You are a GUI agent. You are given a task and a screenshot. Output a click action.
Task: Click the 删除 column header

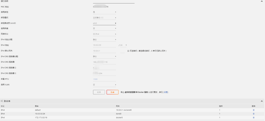[x=253, y=106]
